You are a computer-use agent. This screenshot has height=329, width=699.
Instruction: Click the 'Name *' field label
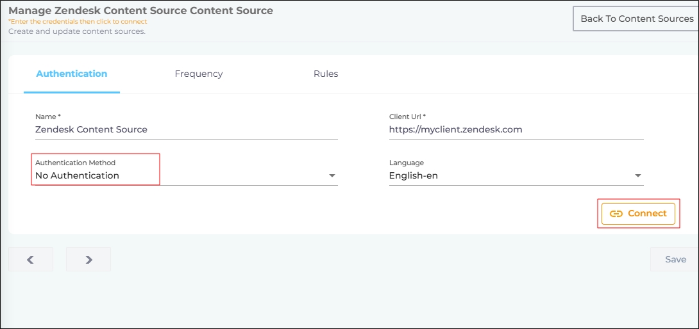[x=48, y=116]
